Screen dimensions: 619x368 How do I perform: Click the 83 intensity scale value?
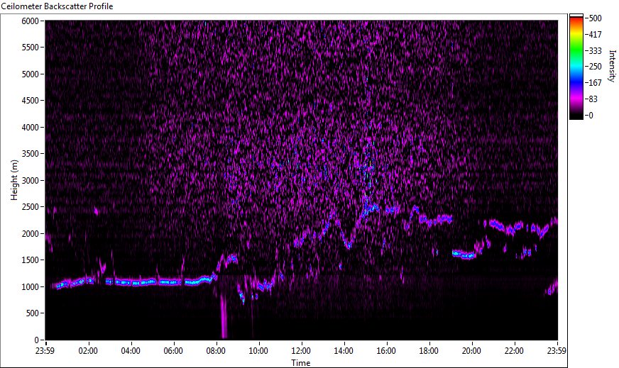click(x=593, y=99)
